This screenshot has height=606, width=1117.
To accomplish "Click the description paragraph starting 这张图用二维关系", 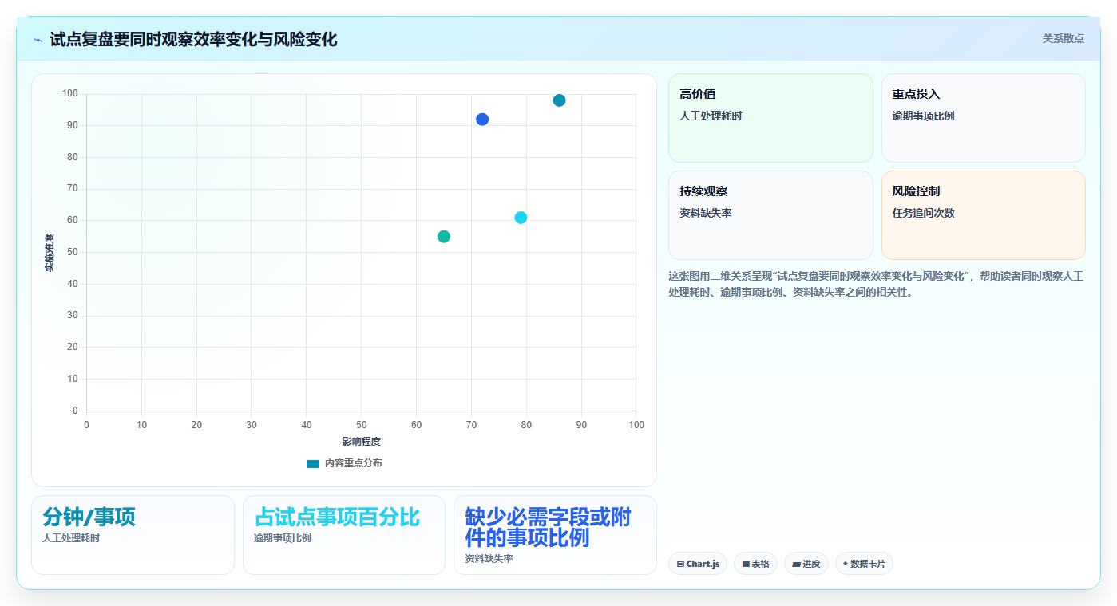I will pyautogui.click(x=876, y=284).
